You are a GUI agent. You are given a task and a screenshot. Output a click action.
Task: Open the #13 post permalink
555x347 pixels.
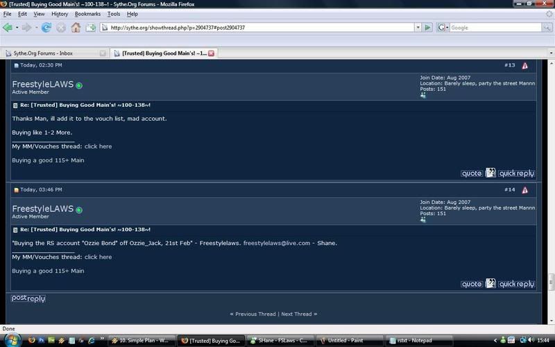[510, 65]
